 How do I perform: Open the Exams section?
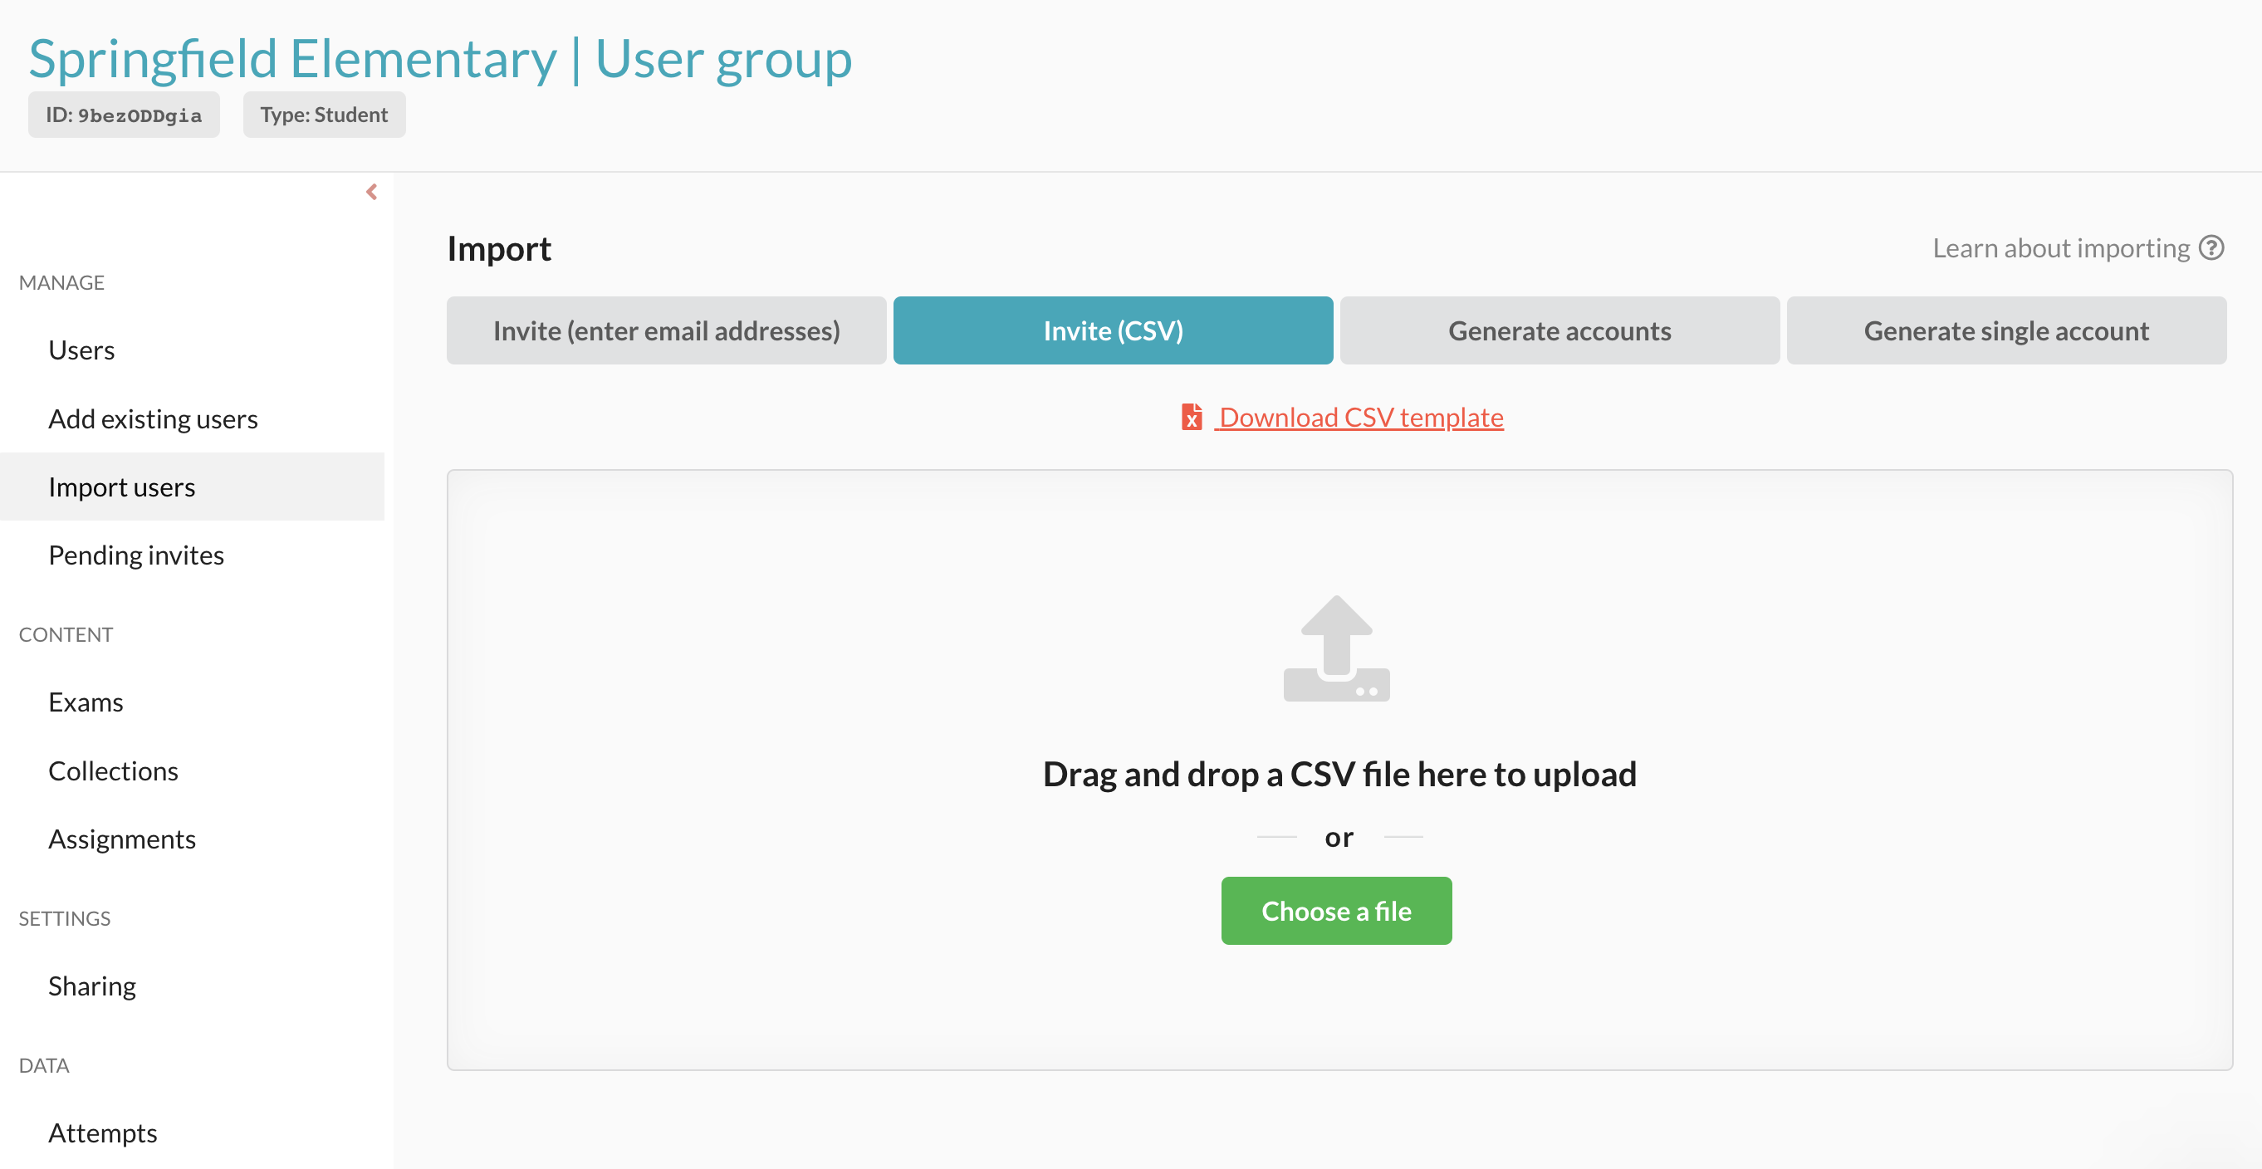click(x=86, y=702)
